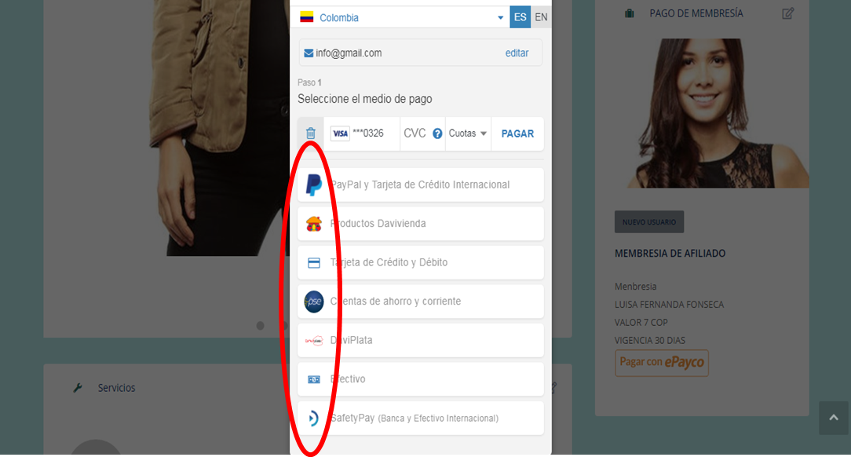Click the Efectivo cash icon

pos(314,379)
